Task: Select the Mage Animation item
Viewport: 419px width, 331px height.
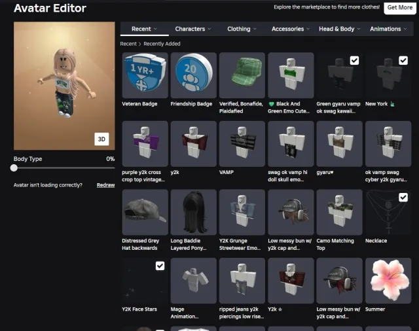Action: tap(194, 281)
